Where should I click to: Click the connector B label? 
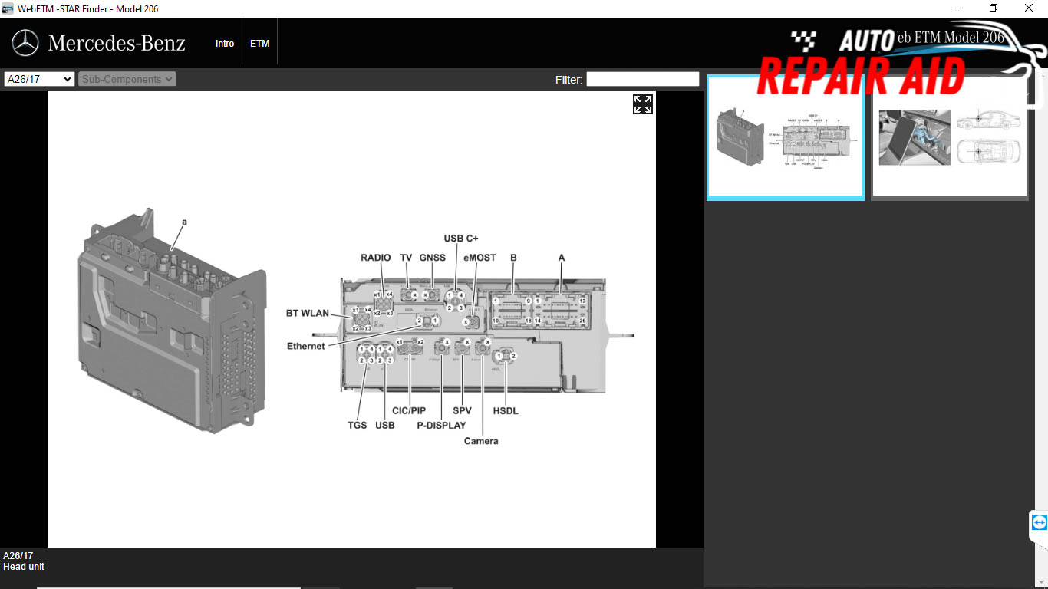(514, 258)
